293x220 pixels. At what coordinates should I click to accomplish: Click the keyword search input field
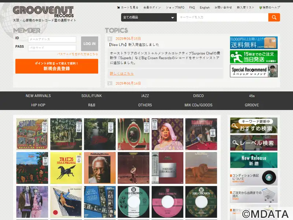222,17
